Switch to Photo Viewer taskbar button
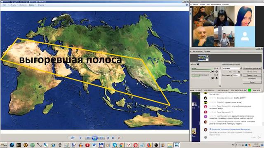264x148 pixels. point(177,145)
